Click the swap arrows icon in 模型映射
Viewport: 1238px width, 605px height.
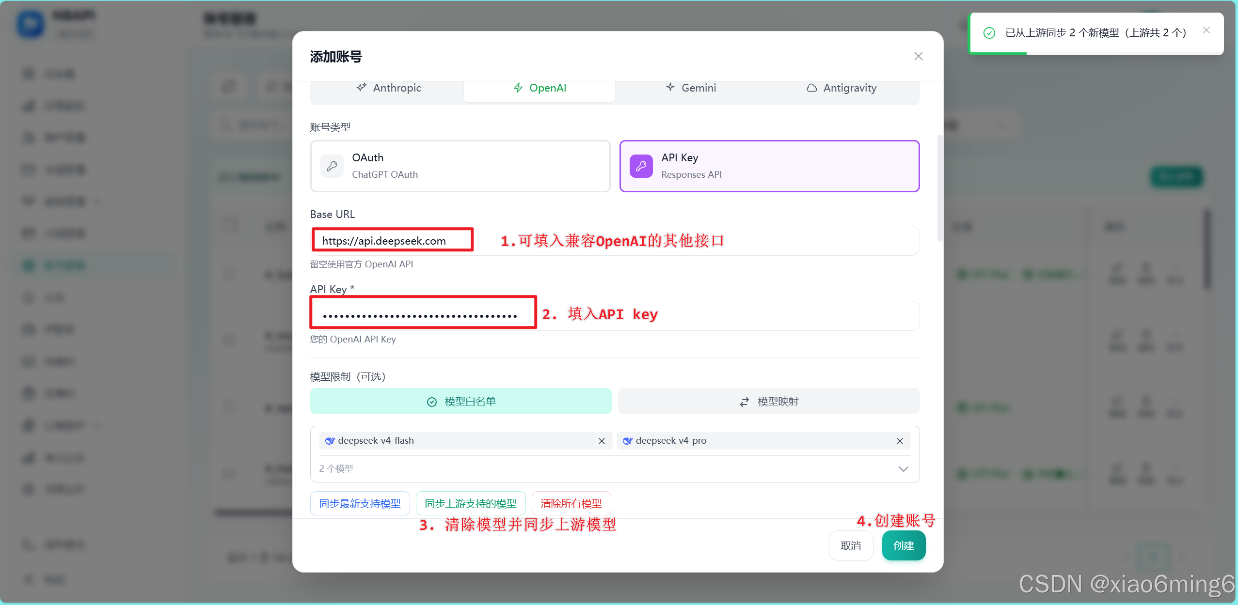(744, 402)
